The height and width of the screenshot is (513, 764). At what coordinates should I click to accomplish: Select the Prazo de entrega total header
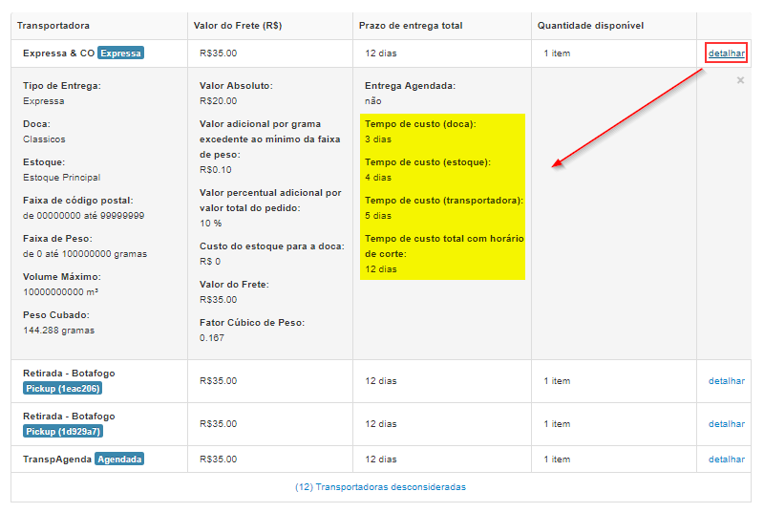click(x=411, y=25)
